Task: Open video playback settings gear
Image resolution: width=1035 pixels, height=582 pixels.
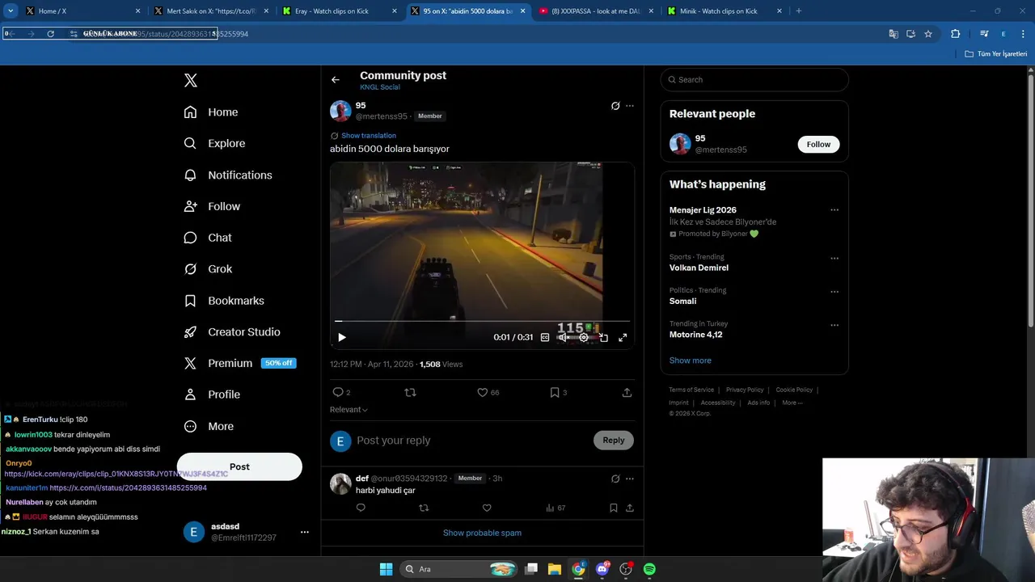Action: [x=584, y=337]
